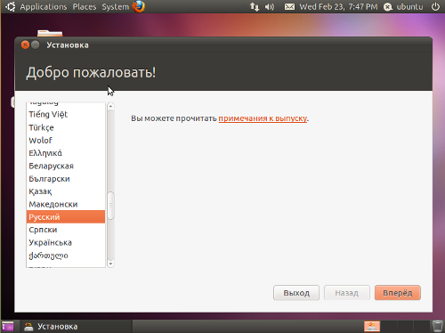This screenshot has height=333, width=445.
Task: Click the language list scrollbar handle
Action: [x=110, y=206]
